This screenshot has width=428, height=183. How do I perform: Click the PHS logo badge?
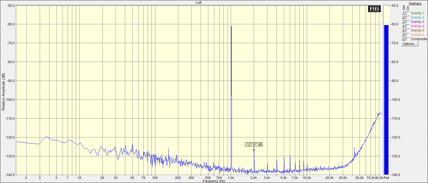pyautogui.click(x=374, y=9)
